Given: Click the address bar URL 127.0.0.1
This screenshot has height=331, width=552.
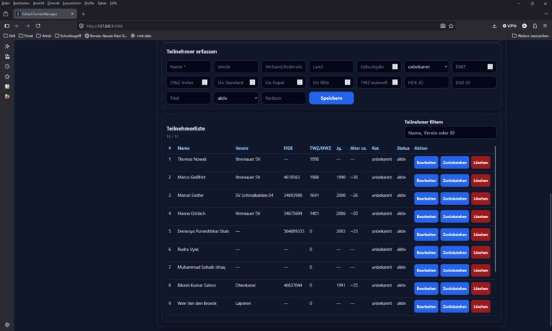Looking at the screenshot, I should [x=105, y=26].
